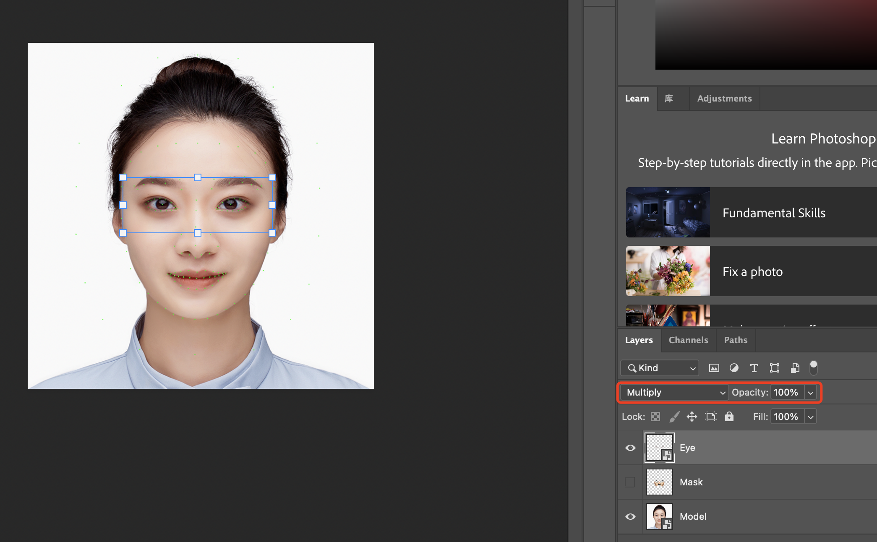Click the lock all padlock icon
Screen dimensions: 877x542
(729, 417)
